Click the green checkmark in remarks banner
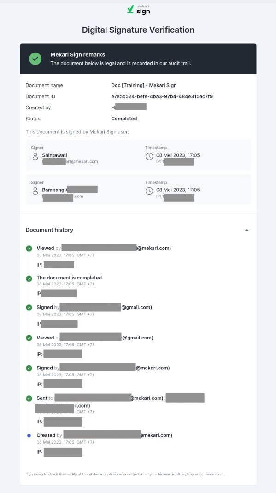Viewport: 276px width, 493px height. (x=35, y=59)
